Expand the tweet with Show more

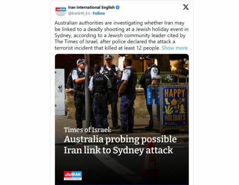click(174, 48)
